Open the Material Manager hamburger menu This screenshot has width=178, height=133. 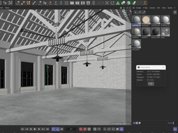133,8
